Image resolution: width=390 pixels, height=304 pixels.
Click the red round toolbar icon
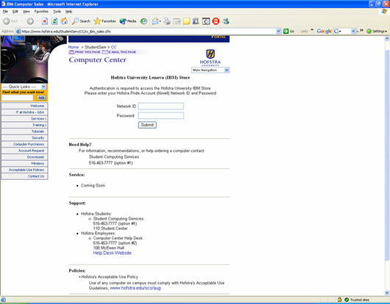216,21
